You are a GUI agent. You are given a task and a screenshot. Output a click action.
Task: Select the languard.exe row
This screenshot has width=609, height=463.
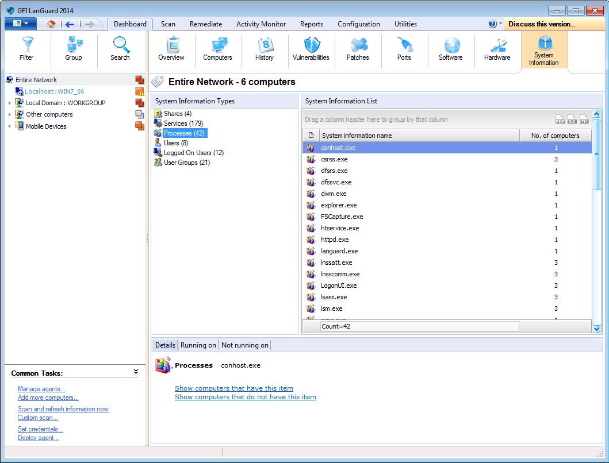click(x=447, y=251)
